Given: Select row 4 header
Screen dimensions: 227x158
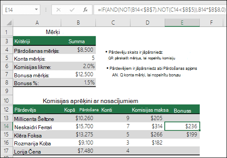Looking at the screenshot, I should point(7,50).
